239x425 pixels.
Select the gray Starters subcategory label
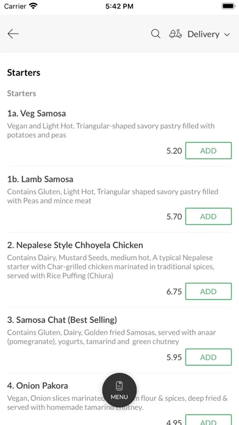tap(22, 93)
